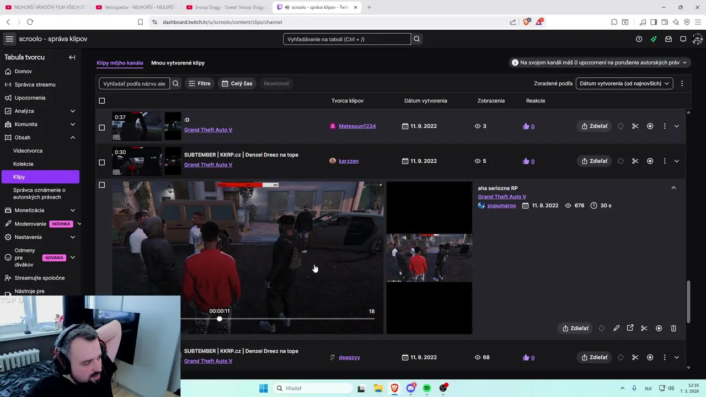Click the plus-circle icon in deaqzyy row
This screenshot has width=706, height=397.
(x=650, y=357)
